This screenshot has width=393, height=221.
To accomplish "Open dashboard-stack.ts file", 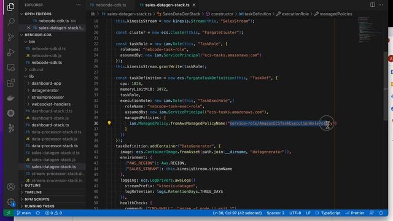I will click(50, 125).
